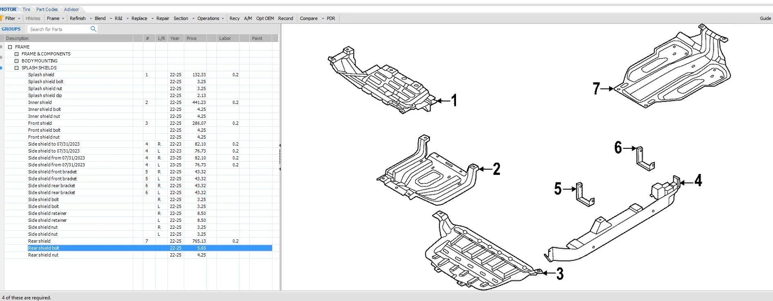The width and height of the screenshot is (773, 301).
Task: Select front shield callout number 3
Action: coord(560,273)
